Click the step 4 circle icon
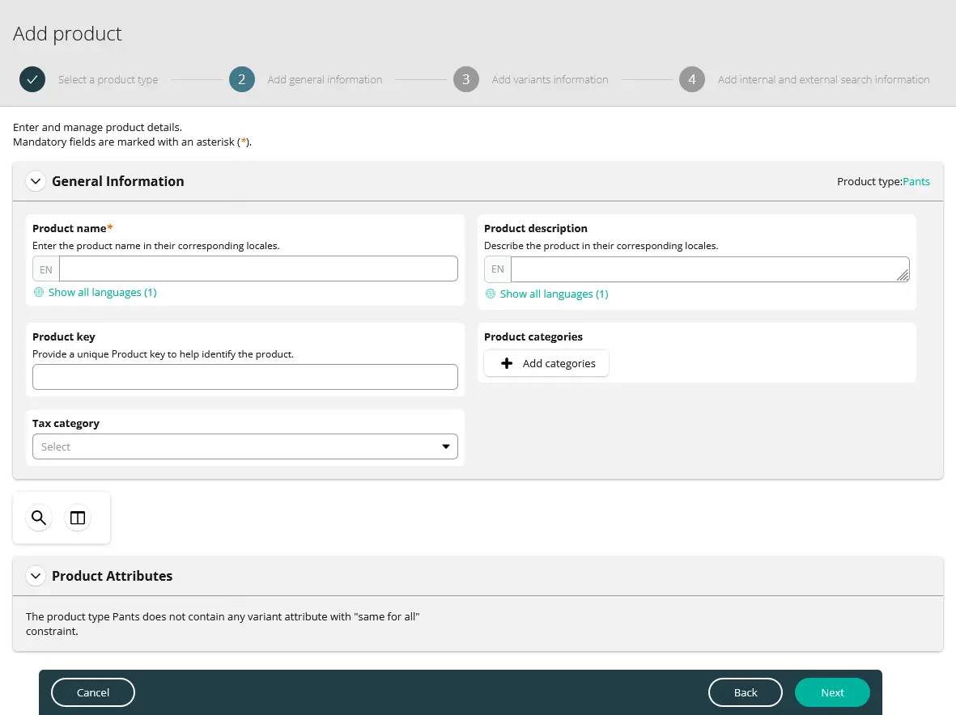This screenshot has height=715, width=956. 692,79
